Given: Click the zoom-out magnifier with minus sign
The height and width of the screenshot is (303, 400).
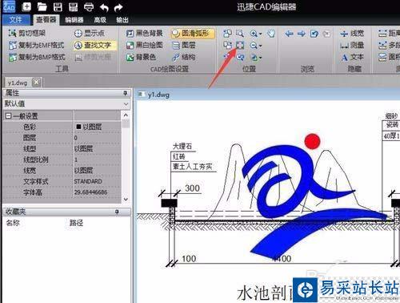Looking at the screenshot, I should click(x=254, y=45).
